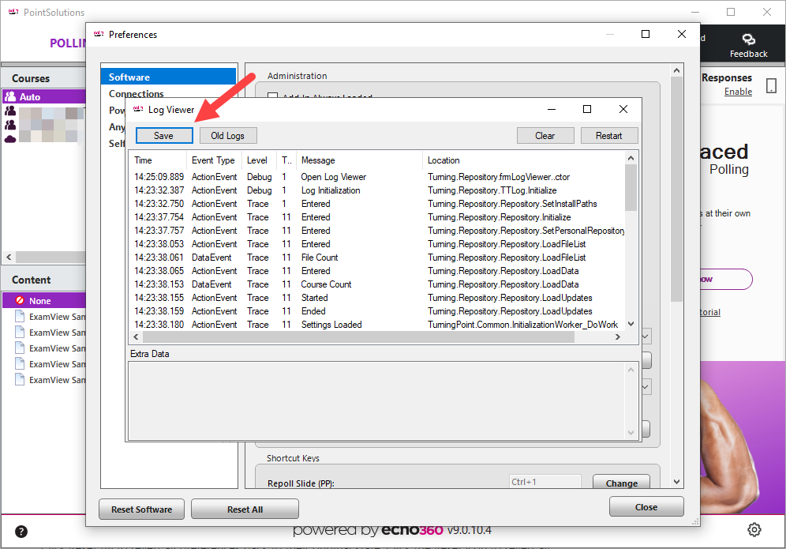The image size is (786, 549).
Task: Click the Restart button in Log Viewer
Action: pyautogui.click(x=608, y=136)
